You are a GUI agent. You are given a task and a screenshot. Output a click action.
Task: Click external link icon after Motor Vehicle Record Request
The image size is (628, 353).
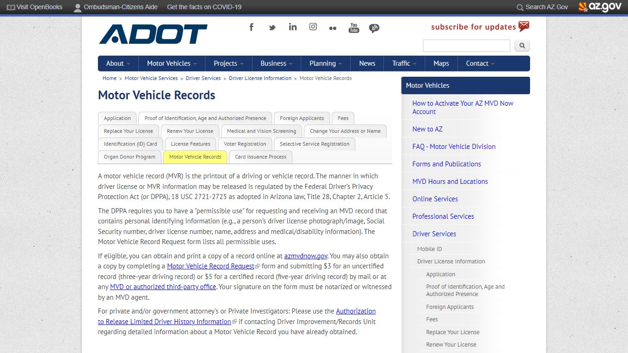pos(257,267)
